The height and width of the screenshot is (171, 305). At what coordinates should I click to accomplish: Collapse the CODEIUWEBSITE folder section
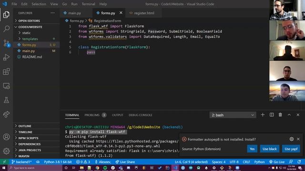pos(36,27)
